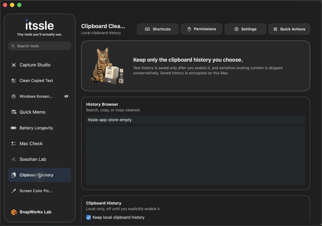
Task: Click the hand icon on Permissions
Action: coord(189,29)
